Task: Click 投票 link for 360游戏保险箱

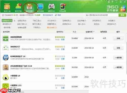Action: (x=63, y=39)
